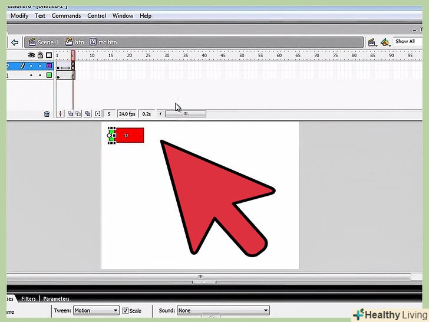Open the Control menu
Image resolution: width=429 pixels, height=322 pixels.
coord(97,15)
